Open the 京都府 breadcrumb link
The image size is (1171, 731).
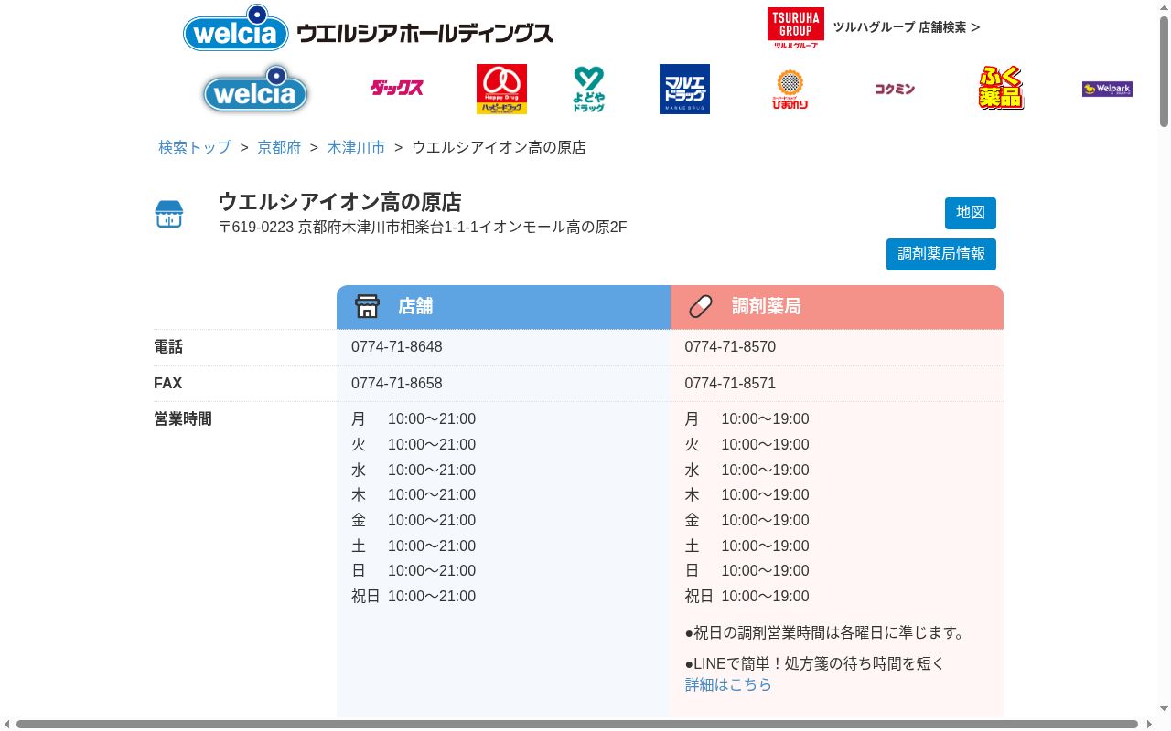point(279,147)
